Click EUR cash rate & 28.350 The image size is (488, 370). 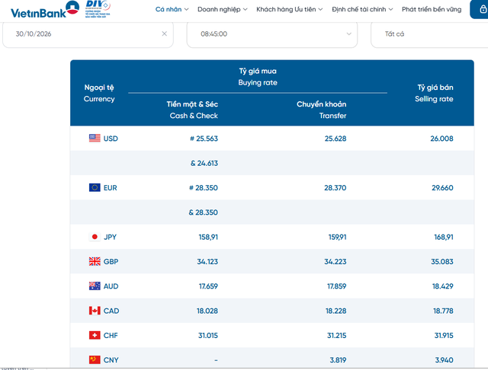pyautogui.click(x=204, y=212)
